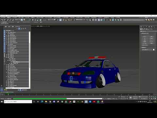Screen dimensions: 157x118
Task: Choose Shapes category in Create panel
Action: pyautogui.click(x=143, y=29)
